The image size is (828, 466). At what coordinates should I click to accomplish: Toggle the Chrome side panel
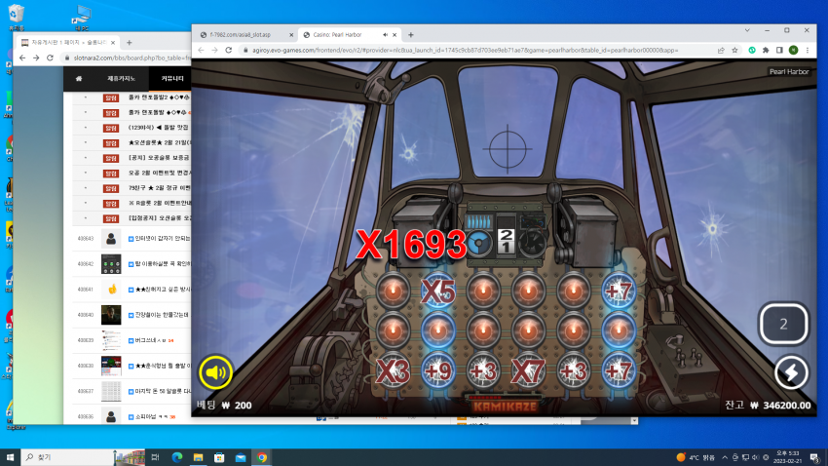[x=779, y=50]
